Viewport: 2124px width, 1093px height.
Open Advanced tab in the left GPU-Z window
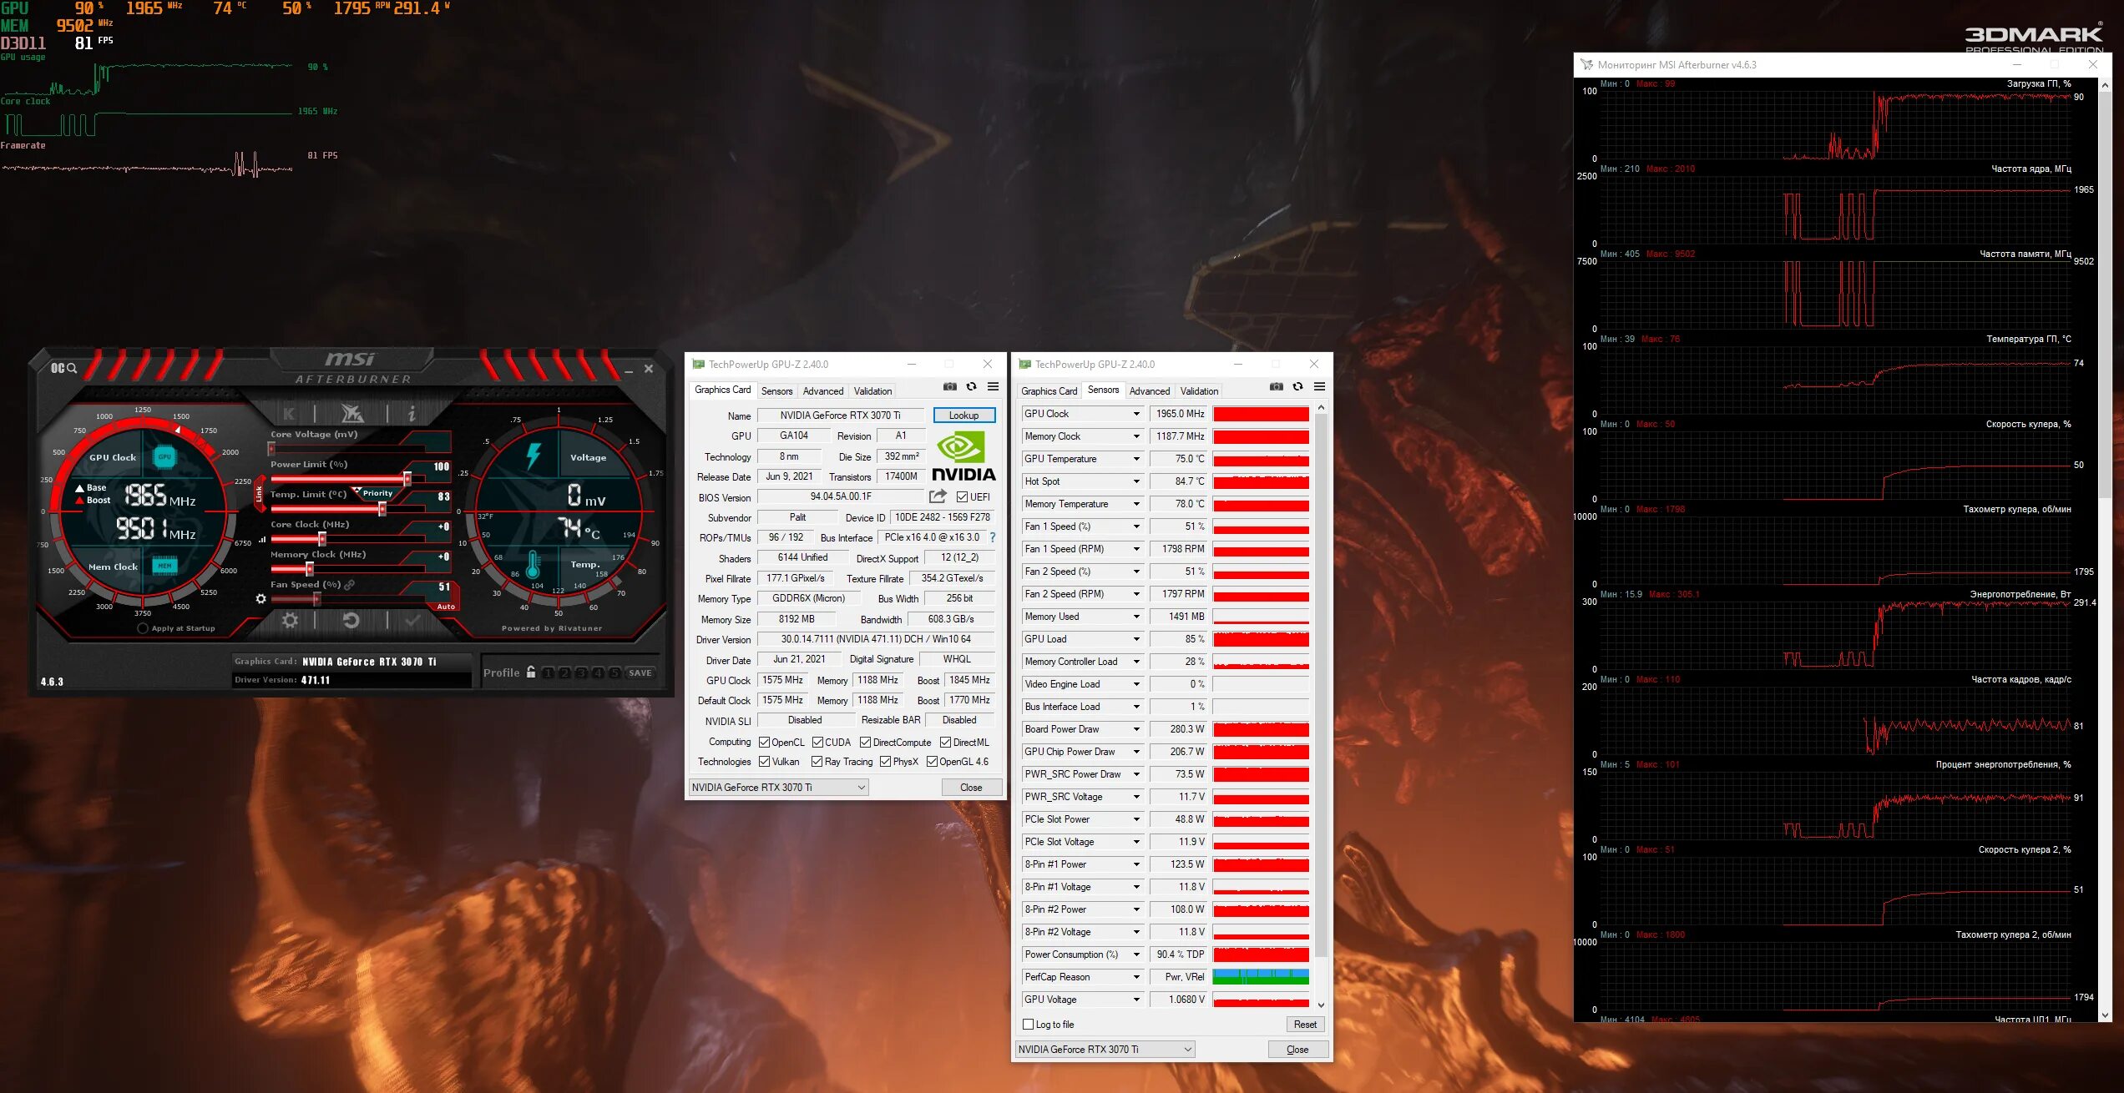[823, 391]
